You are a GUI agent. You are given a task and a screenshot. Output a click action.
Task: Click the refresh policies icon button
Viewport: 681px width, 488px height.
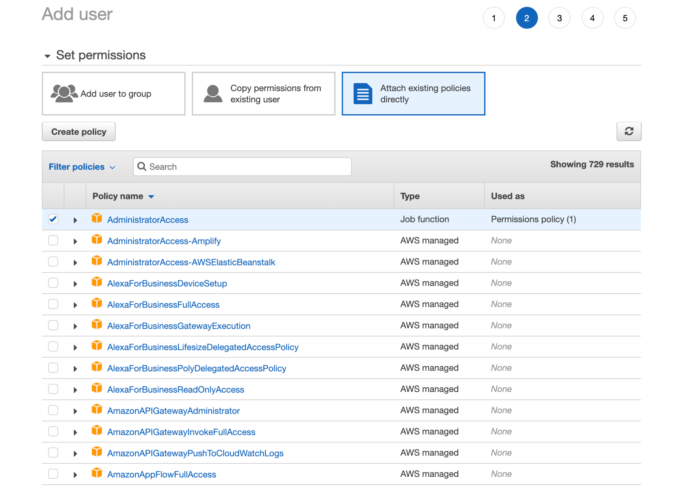628,132
